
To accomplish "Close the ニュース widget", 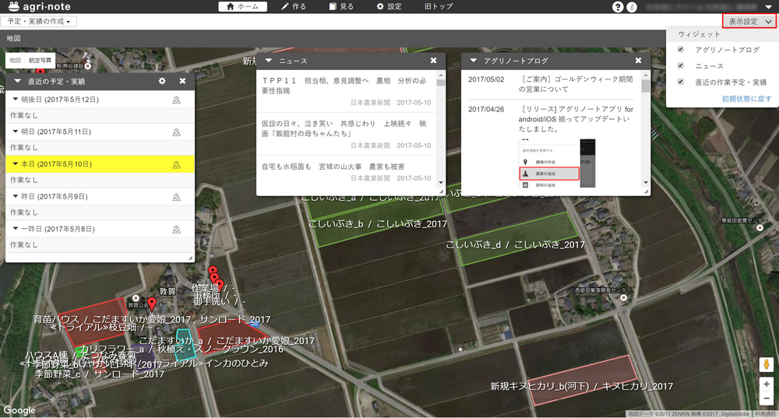I will click(x=433, y=61).
